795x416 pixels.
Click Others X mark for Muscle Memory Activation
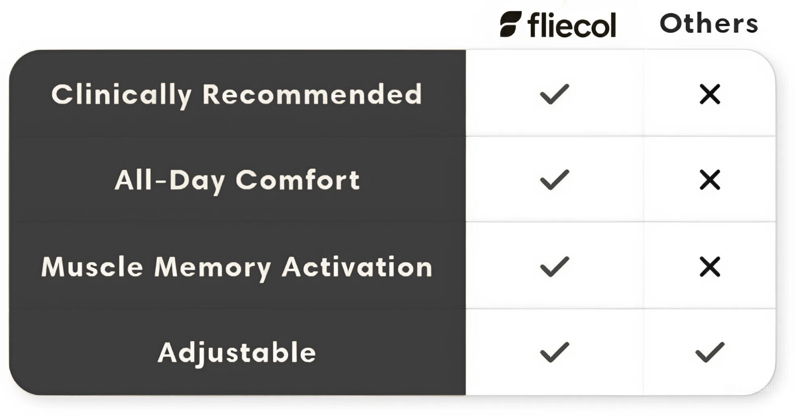(x=710, y=267)
